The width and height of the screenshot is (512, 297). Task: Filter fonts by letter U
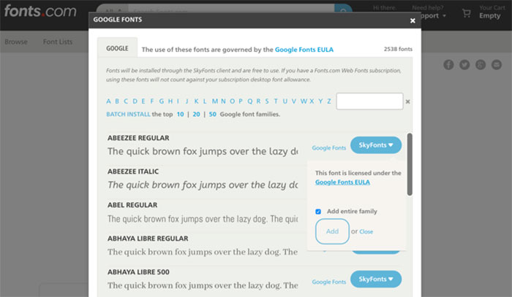click(285, 101)
